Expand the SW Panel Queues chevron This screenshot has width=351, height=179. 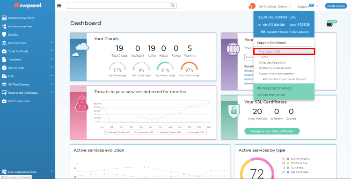[x=51, y=84]
